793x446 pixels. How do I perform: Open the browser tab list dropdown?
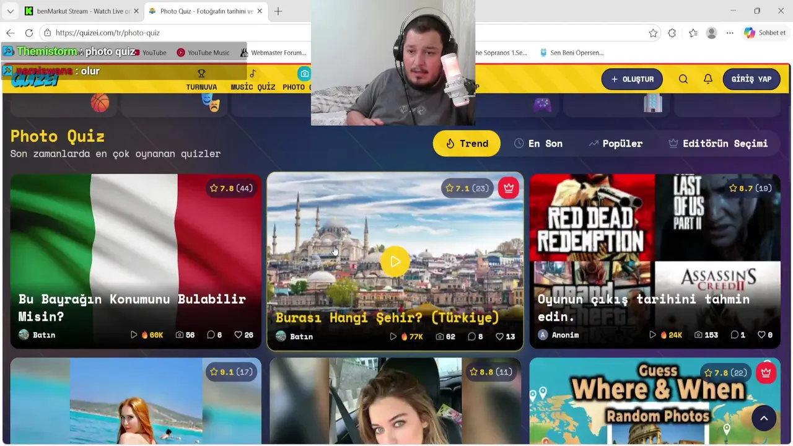pos(10,11)
